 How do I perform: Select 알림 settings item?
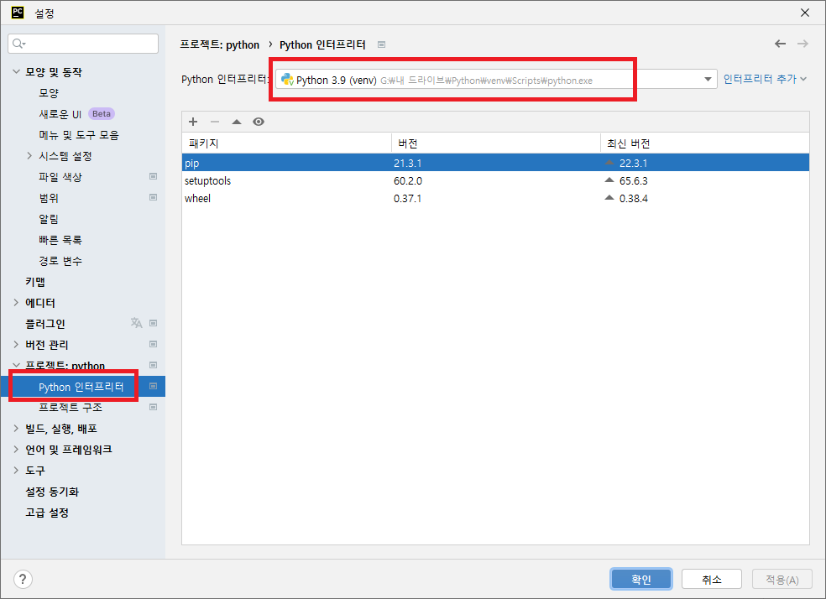(x=49, y=219)
